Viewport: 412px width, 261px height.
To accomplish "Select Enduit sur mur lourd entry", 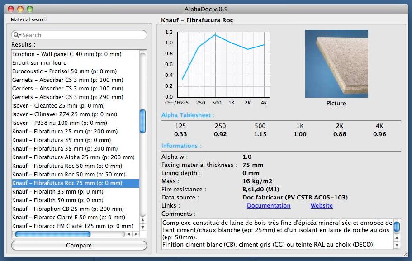I will pos(39,62).
